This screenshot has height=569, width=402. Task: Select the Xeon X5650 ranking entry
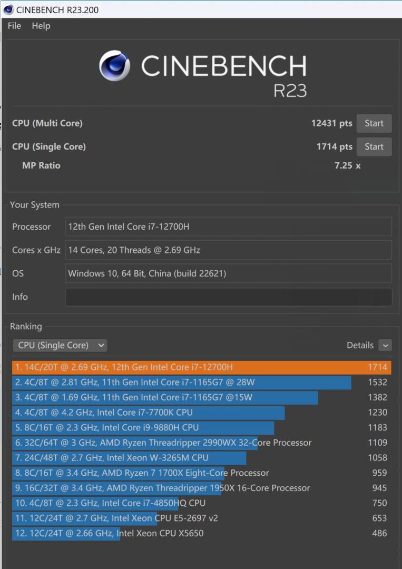pos(109,533)
